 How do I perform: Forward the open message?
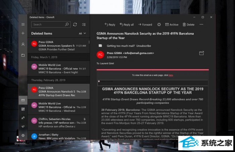[145, 24]
